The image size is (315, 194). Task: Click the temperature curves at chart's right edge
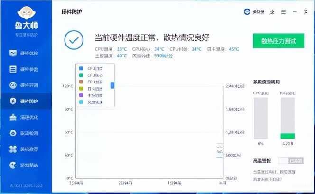tap(220, 151)
